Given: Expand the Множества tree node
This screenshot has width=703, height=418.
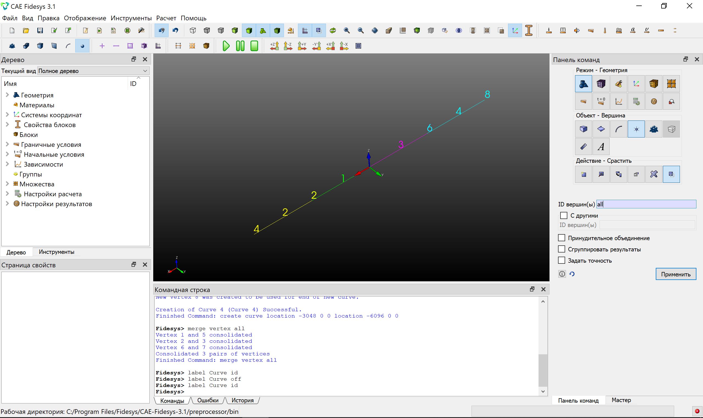Looking at the screenshot, I should tap(7, 184).
